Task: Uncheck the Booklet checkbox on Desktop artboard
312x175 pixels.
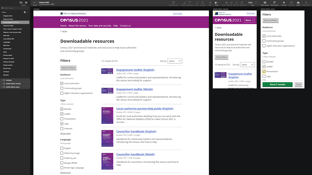Action: (62, 109)
